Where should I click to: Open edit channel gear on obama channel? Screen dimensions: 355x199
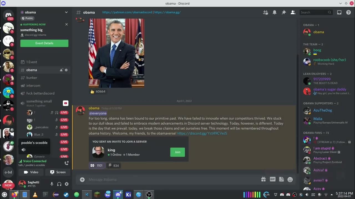(66, 70)
